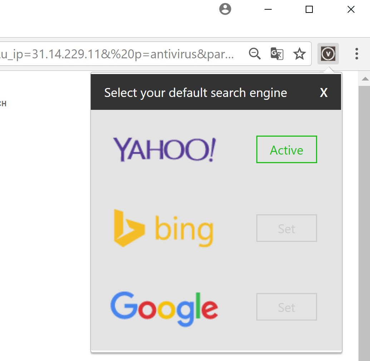Screen dimensions: 370x361
Task: Set Google as default search engine
Action: tap(286, 307)
